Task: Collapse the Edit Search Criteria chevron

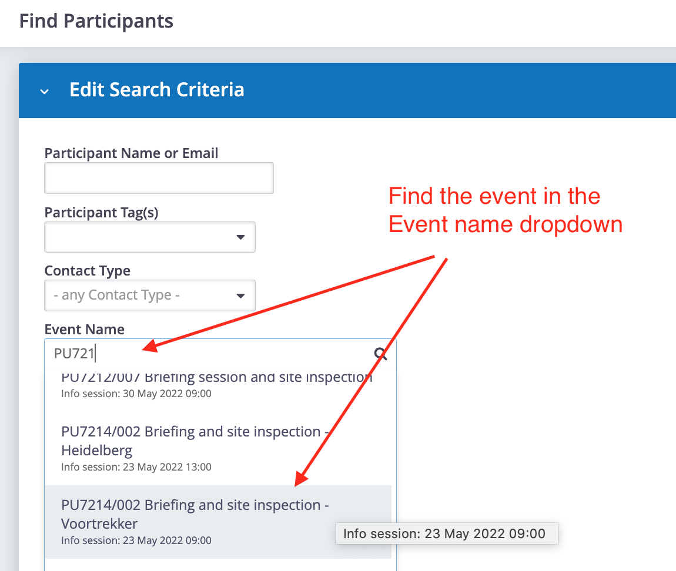Action: (x=44, y=91)
